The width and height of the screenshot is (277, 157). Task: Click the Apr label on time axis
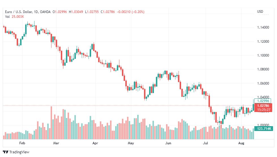pos(95,143)
